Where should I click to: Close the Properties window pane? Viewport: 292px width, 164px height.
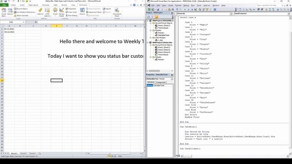pyautogui.click(x=172, y=75)
